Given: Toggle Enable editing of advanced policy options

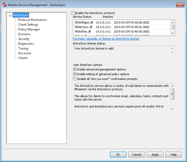Looking at the screenshot, I should pyautogui.click(x=74, y=74).
